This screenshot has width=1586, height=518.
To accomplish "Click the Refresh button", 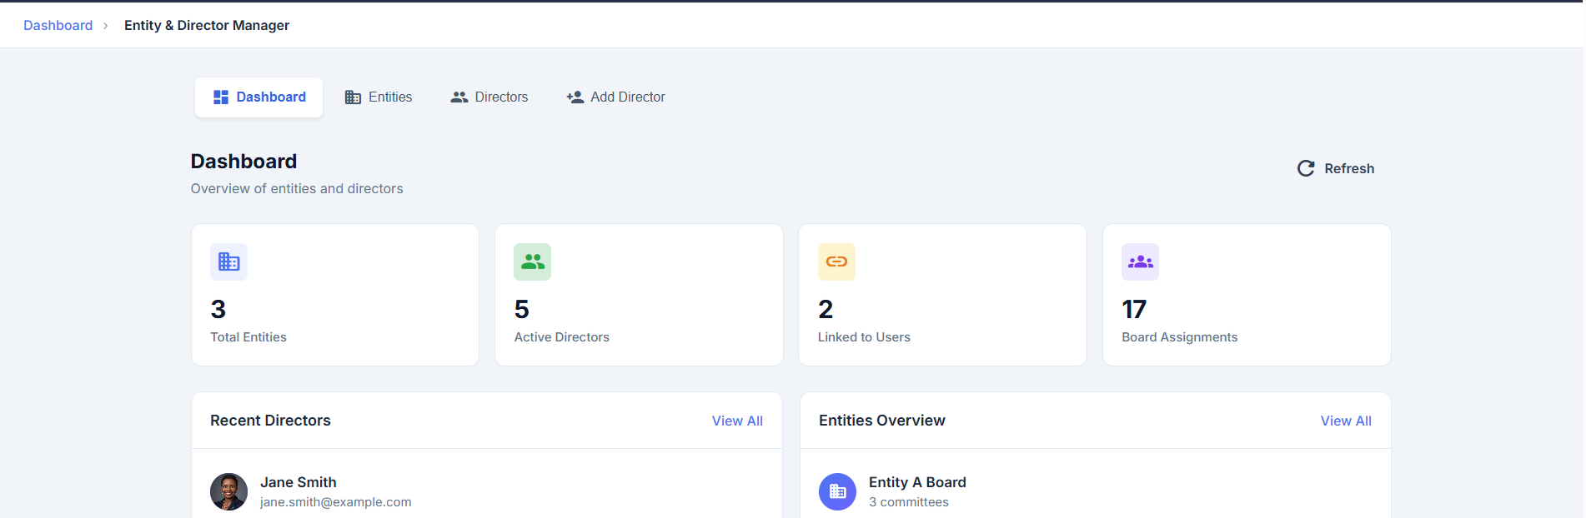I will (1336, 168).
